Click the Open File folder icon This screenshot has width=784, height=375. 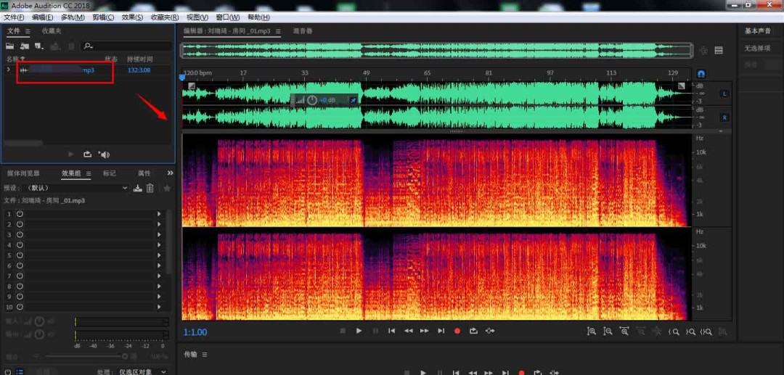(x=11, y=46)
